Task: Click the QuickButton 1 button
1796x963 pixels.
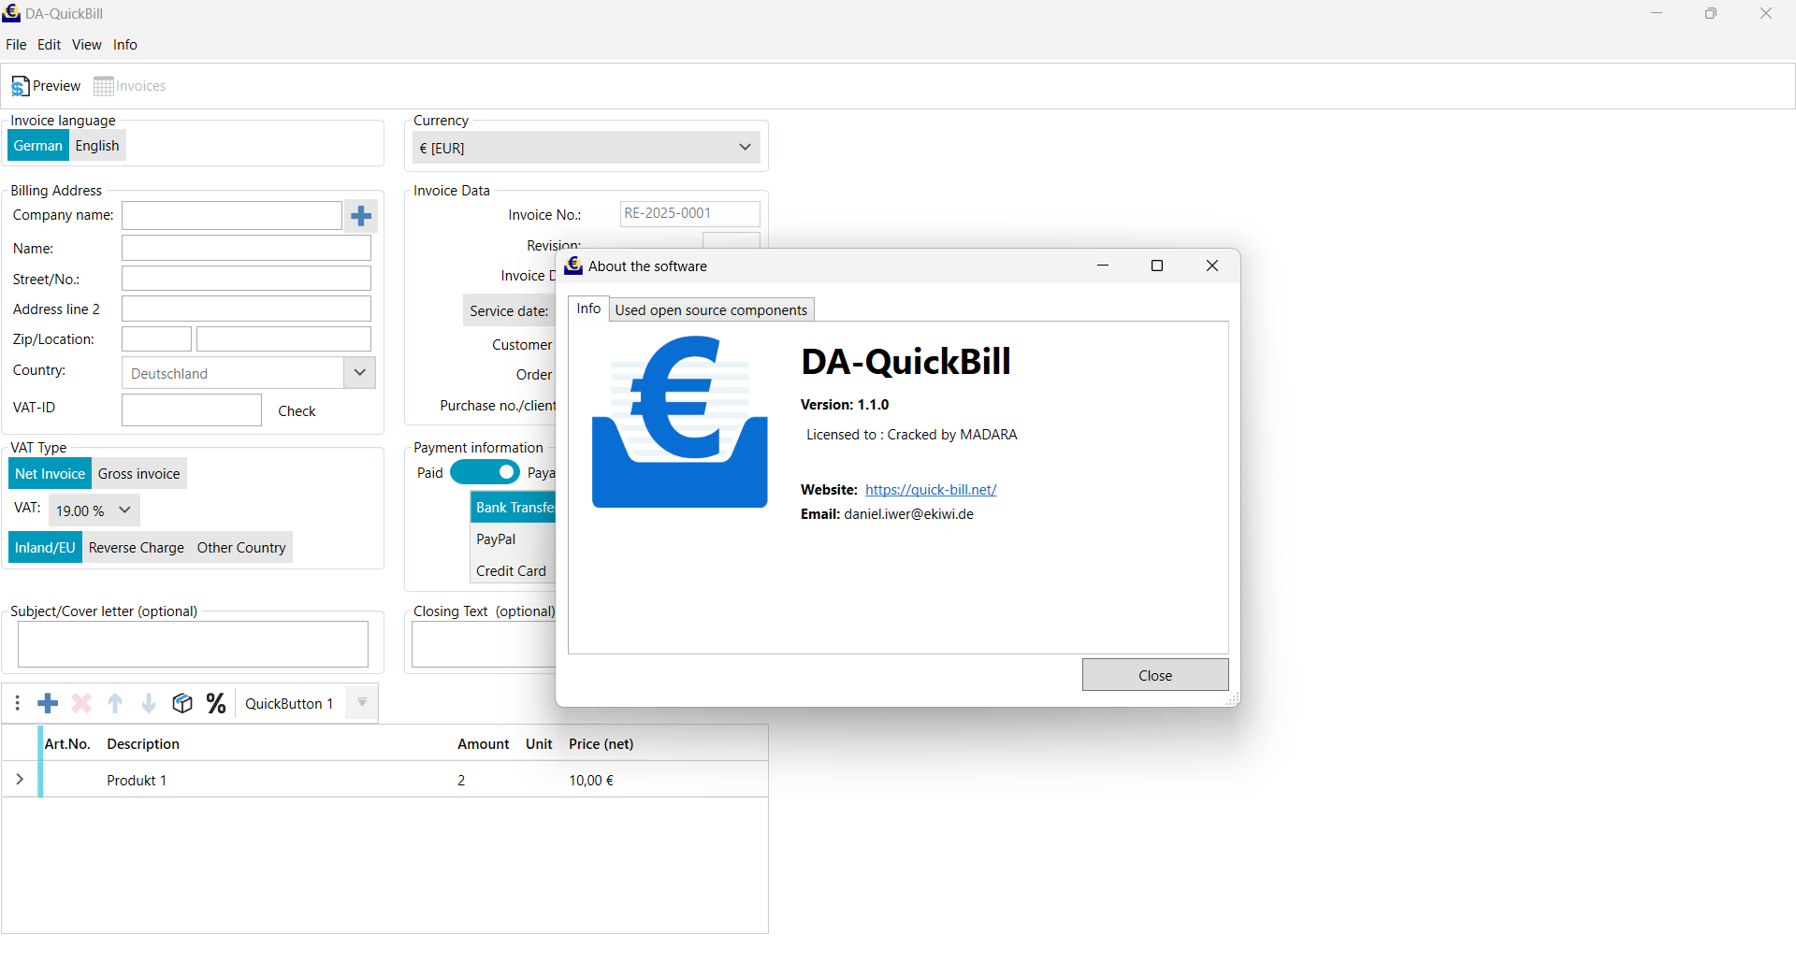Action: pos(289,703)
